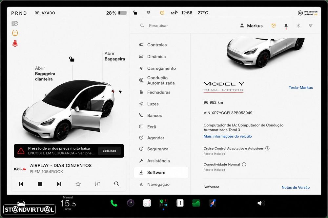Stop the radio playback
The height and width of the screenshot is (218, 328).
click(40, 184)
